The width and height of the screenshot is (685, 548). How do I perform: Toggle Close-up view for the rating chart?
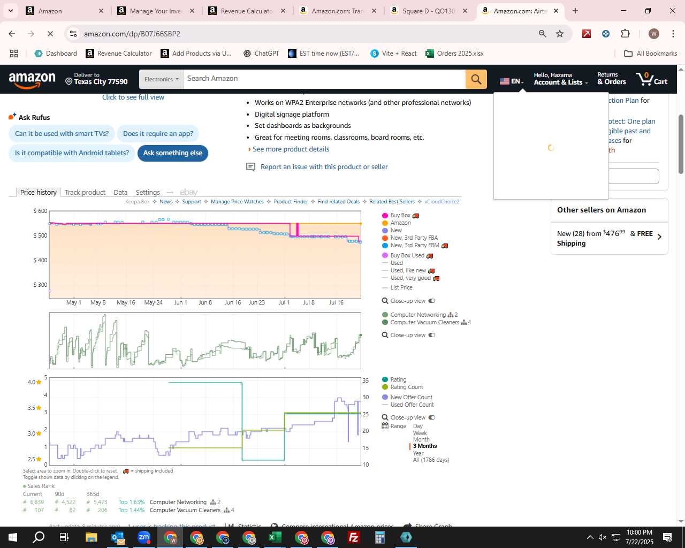431,417
